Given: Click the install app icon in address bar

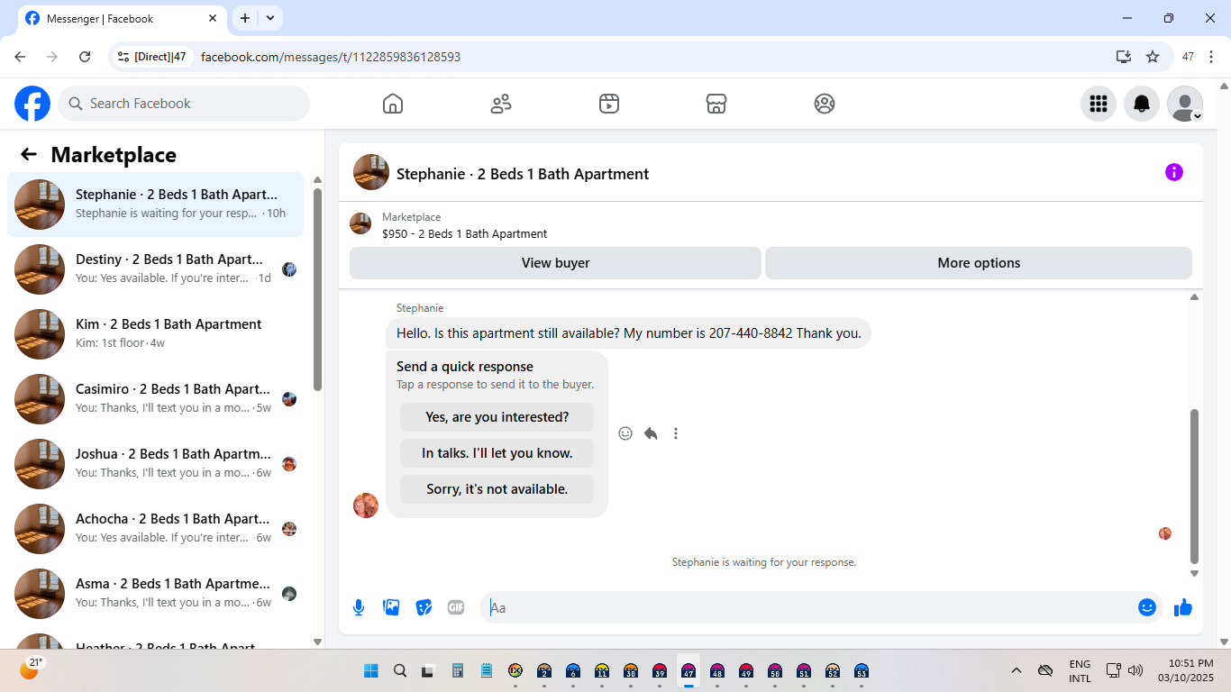Looking at the screenshot, I should pyautogui.click(x=1124, y=57).
